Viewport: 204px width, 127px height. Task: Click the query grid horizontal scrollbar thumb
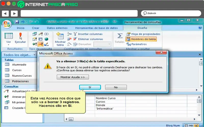tap(71, 119)
